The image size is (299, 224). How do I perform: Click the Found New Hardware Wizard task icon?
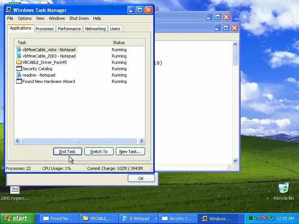(x=19, y=81)
